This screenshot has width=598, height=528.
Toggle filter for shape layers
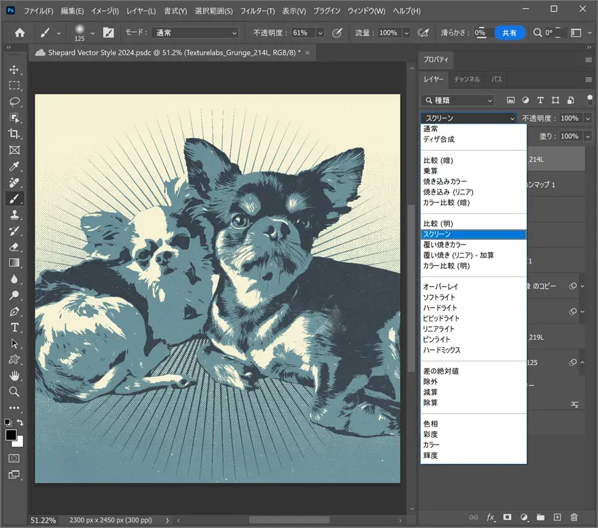[x=555, y=101]
